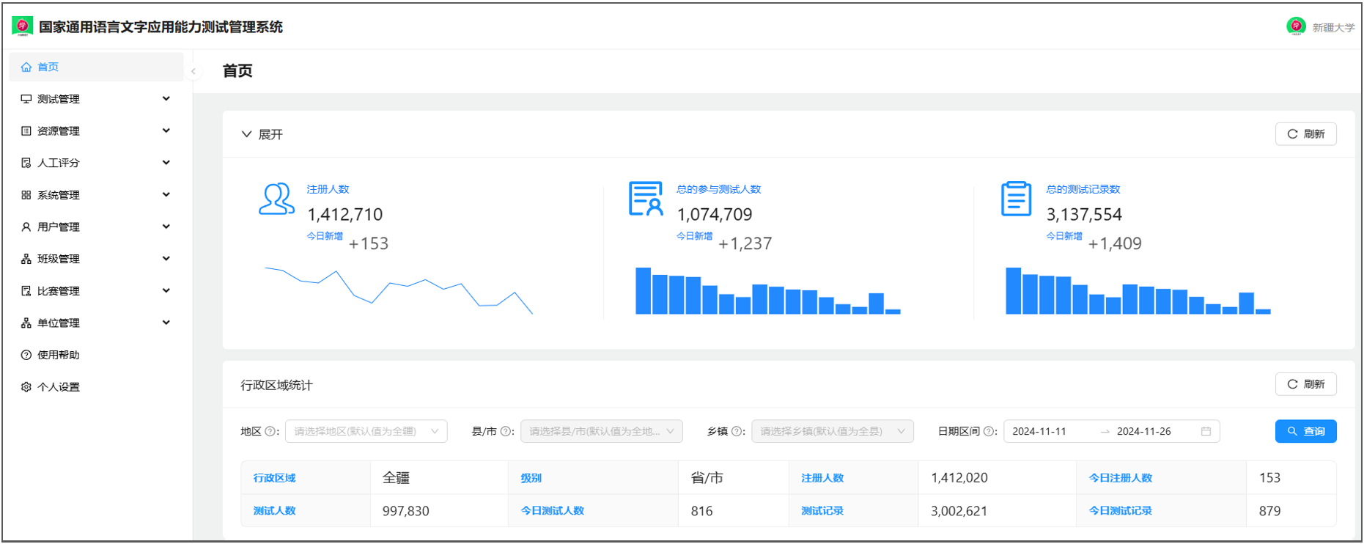Click the help icon beside 地区 label
The height and width of the screenshot is (544, 1364).
click(x=270, y=432)
